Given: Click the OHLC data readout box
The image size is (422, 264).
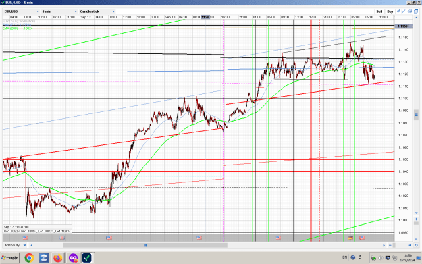Looking at the screenshot, I should [37, 229].
